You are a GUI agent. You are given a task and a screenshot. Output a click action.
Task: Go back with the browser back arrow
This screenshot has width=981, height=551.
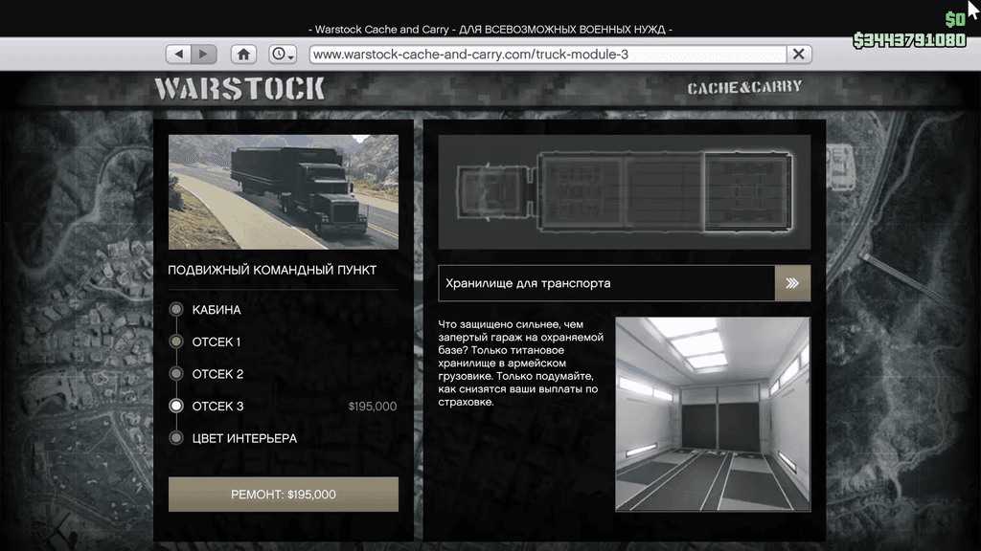[179, 55]
